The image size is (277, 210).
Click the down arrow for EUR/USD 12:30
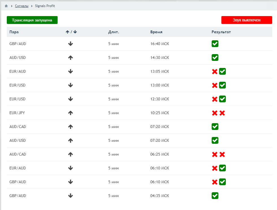coord(71,99)
